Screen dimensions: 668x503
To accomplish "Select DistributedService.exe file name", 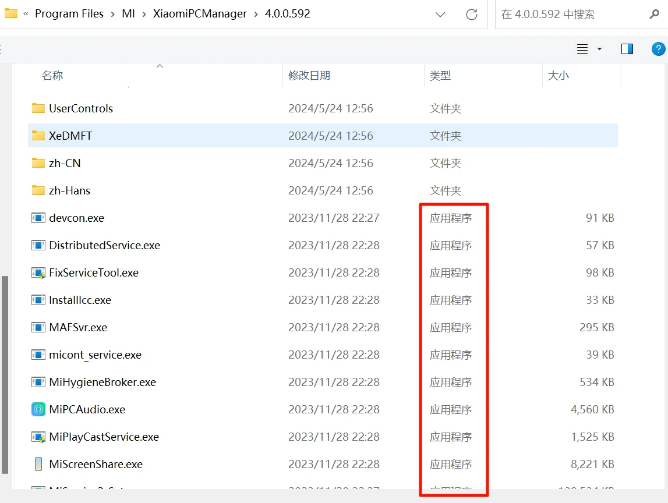I will tap(104, 245).
